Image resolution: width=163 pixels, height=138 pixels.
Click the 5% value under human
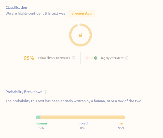(41, 128)
